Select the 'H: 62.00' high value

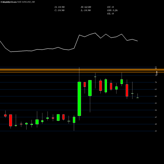tap(86, 7)
